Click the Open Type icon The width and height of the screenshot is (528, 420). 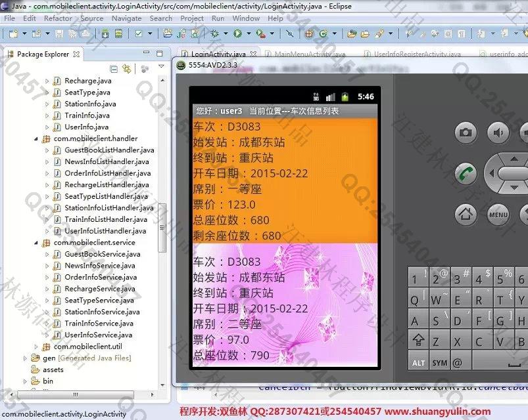352,33
